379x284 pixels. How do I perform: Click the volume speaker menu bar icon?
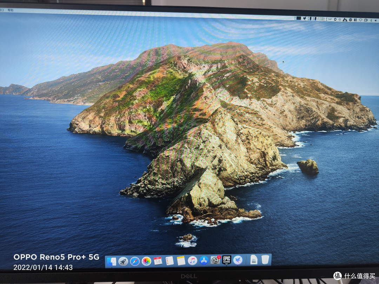(376, 21)
